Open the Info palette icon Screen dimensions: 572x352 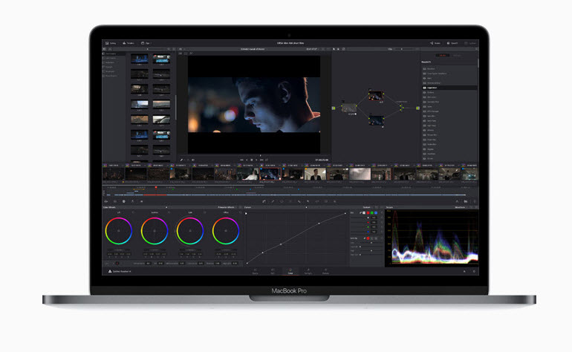[475, 201]
